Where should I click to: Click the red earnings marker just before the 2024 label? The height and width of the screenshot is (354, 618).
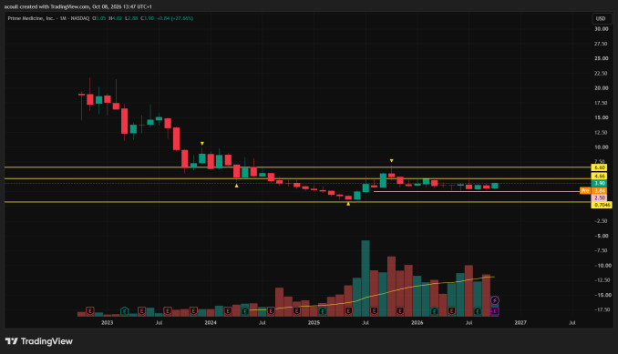tap(193, 311)
